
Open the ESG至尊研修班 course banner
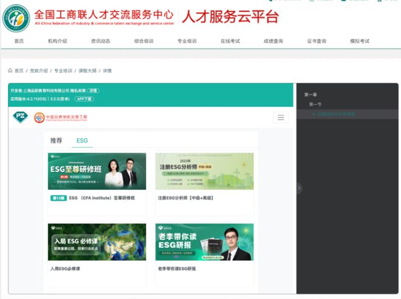click(x=97, y=171)
